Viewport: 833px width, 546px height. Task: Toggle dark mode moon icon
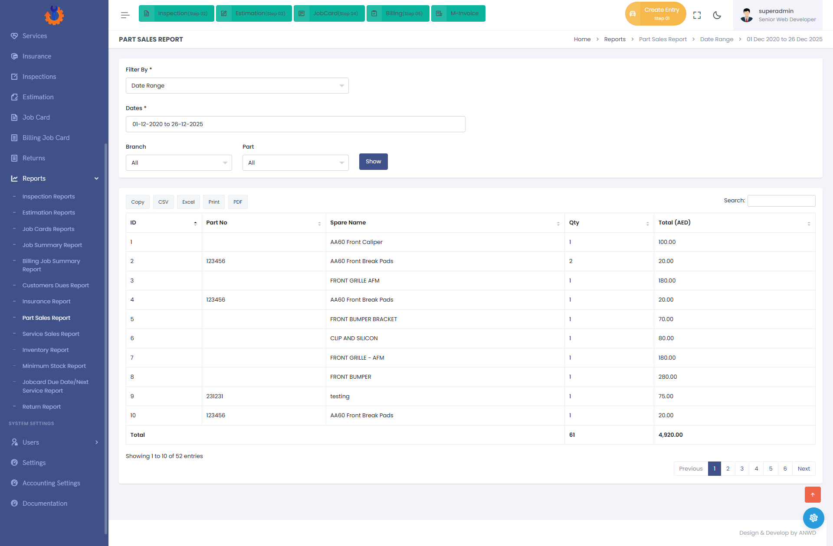[717, 15]
